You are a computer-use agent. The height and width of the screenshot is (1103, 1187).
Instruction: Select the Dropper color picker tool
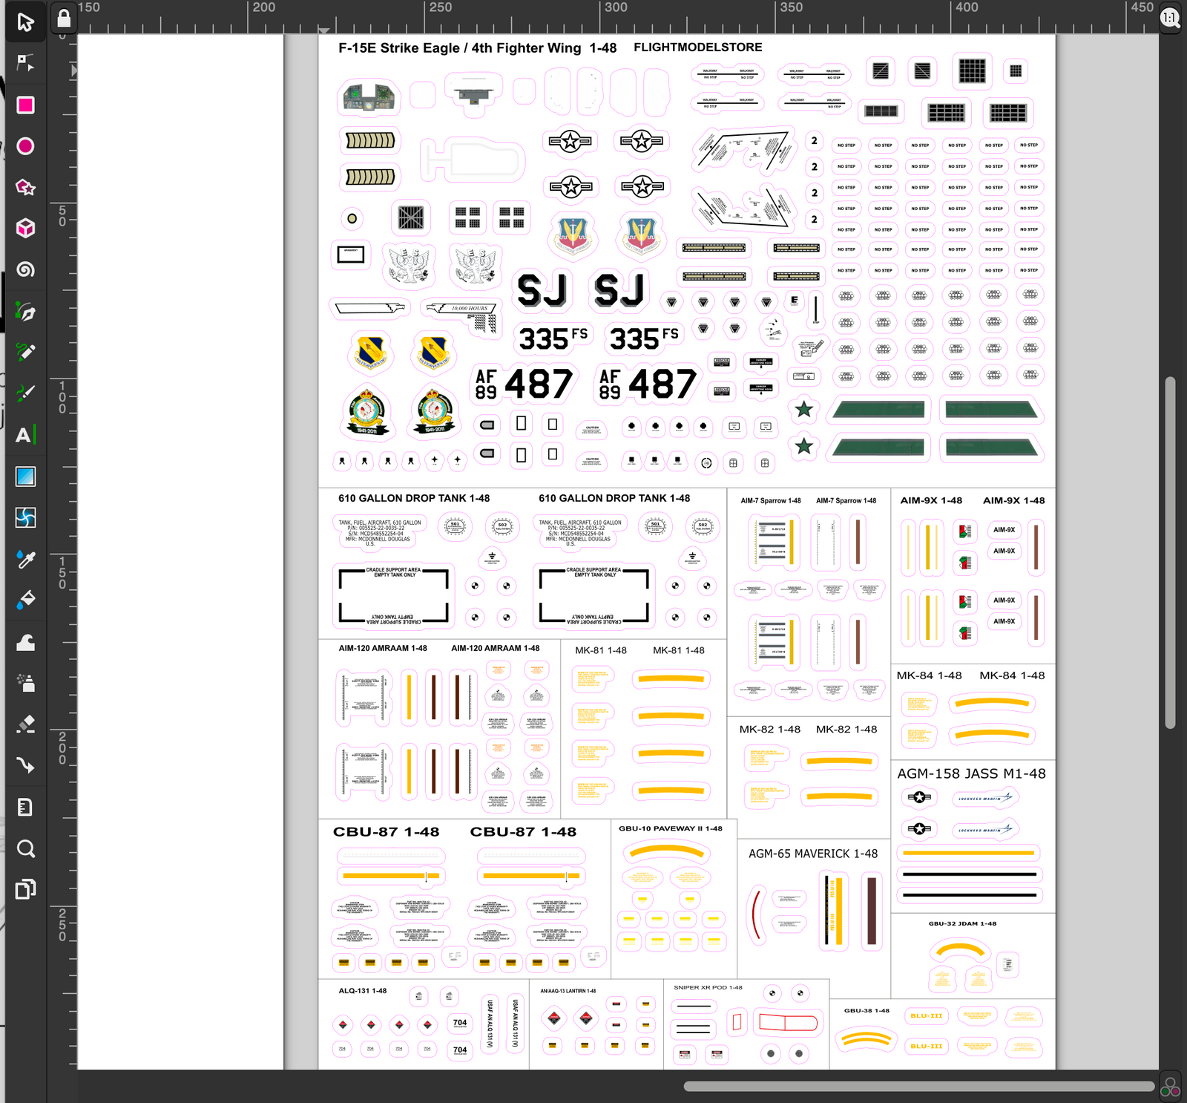click(25, 559)
